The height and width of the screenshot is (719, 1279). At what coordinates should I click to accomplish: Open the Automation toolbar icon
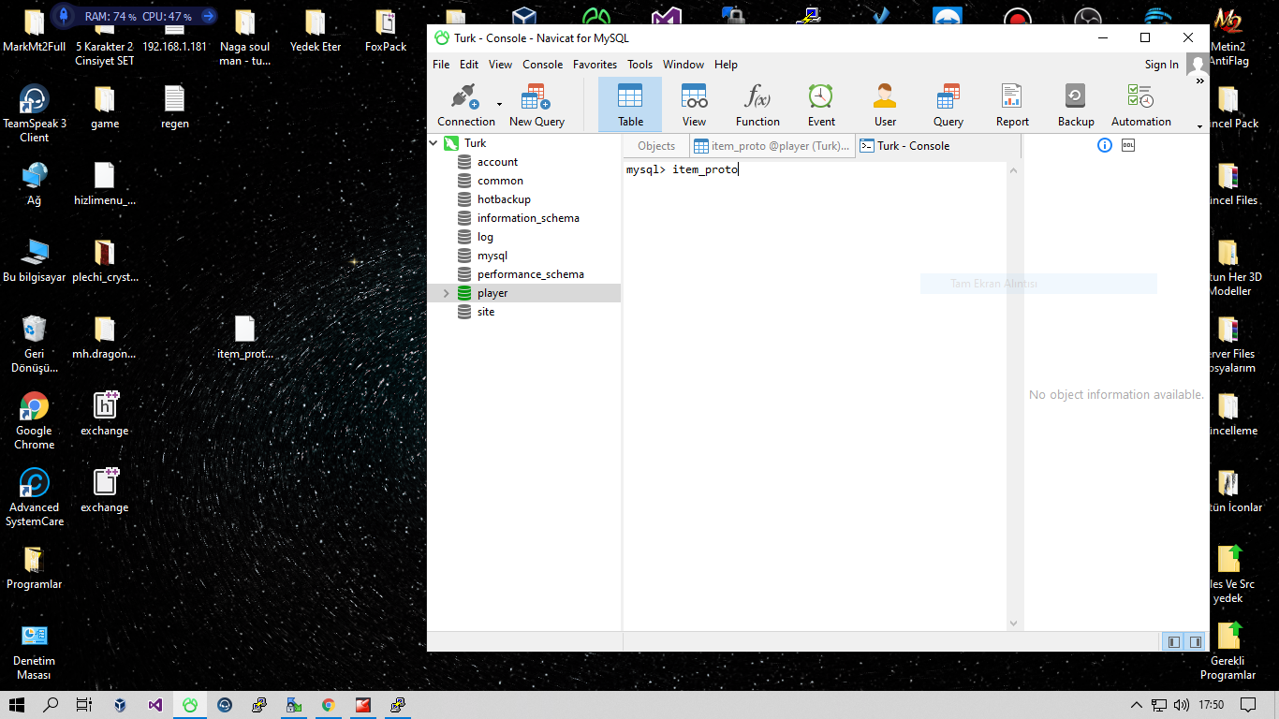[1140, 104]
